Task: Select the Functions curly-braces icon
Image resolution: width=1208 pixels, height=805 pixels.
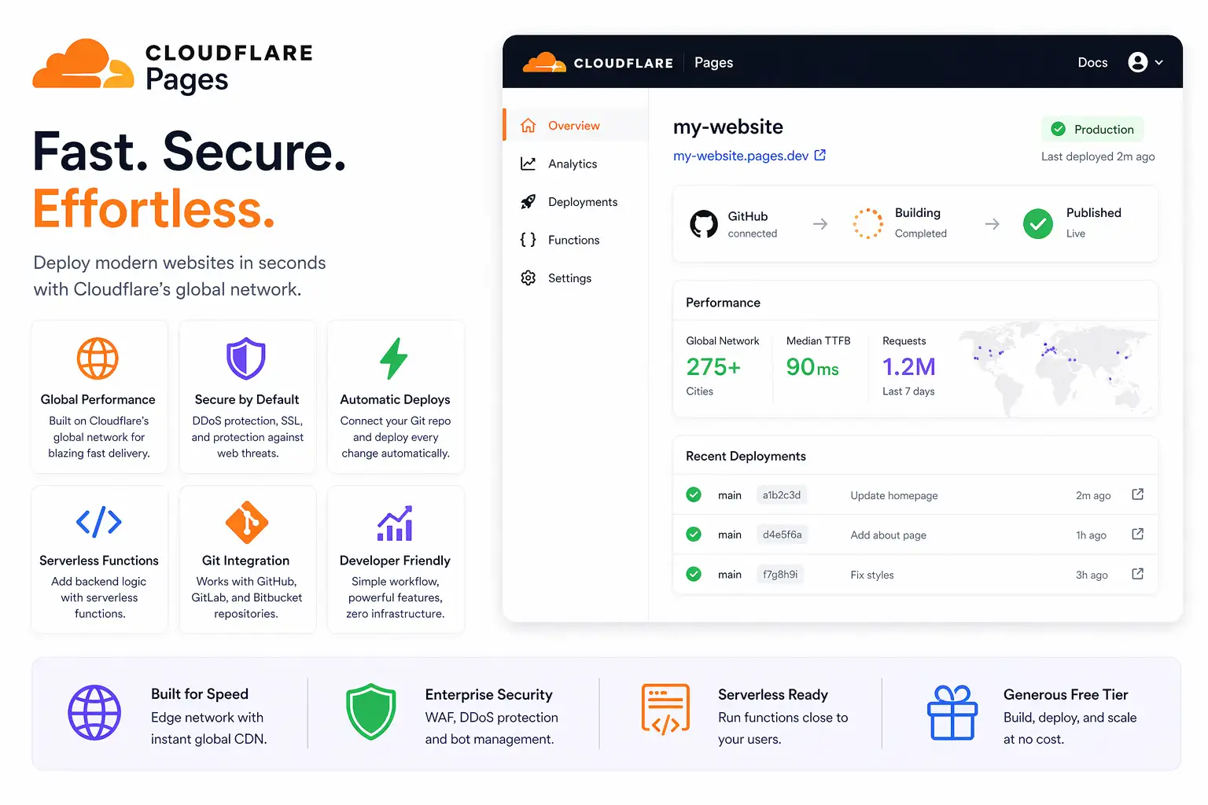Action: [x=528, y=240]
